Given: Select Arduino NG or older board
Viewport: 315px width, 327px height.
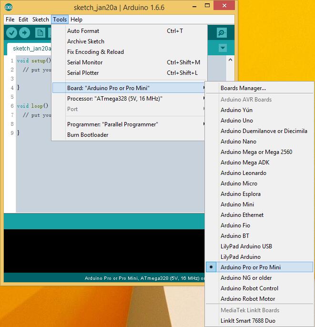Looking at the screenshot, I should (x=259, y=278).
